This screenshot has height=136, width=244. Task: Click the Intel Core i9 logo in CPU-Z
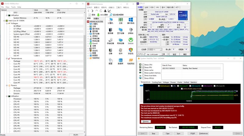coord(183,16)
